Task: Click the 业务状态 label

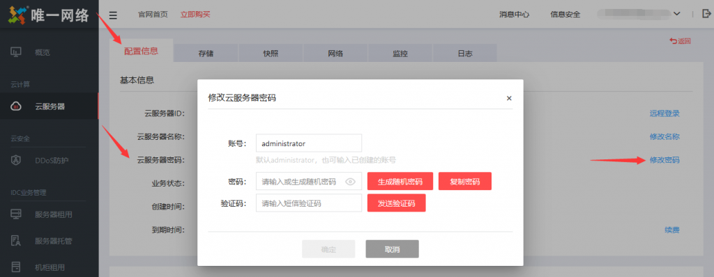Action: [x=167, y=183]
